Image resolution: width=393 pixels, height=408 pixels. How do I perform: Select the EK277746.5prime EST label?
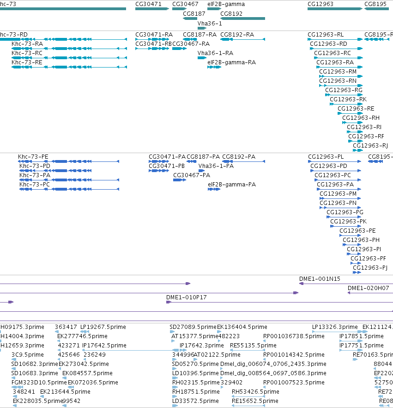pos(82,336)
